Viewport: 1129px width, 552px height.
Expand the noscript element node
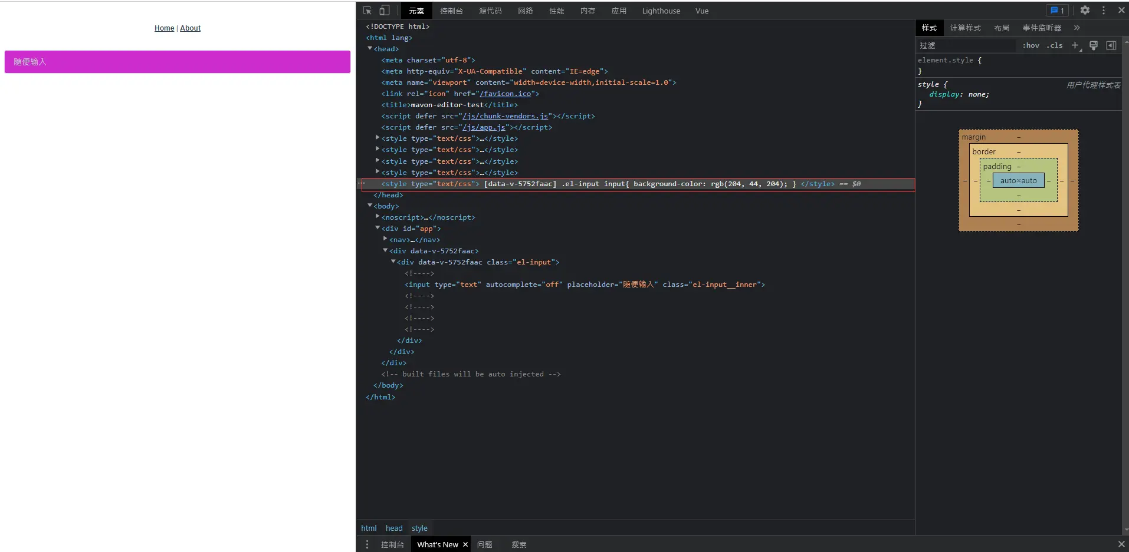tap(378, 217)
